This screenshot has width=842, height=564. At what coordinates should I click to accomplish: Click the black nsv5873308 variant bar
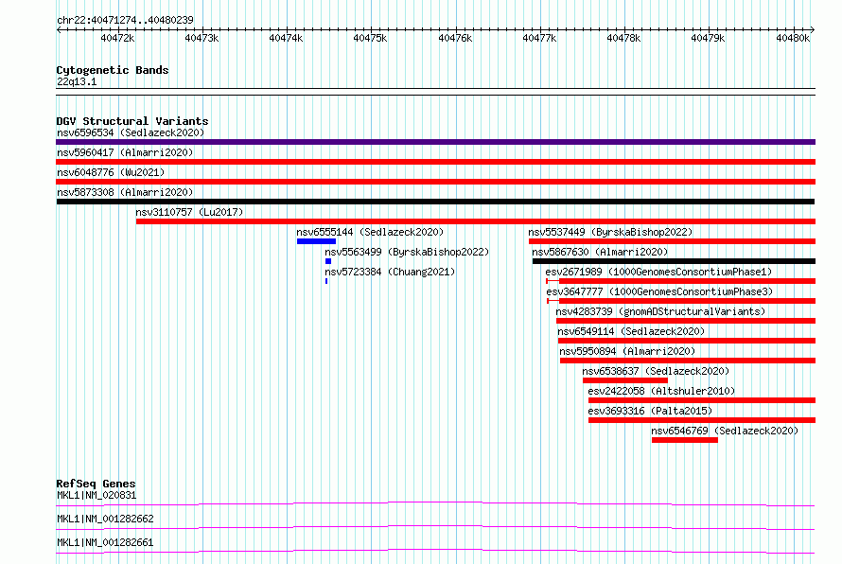tap(435, 202)
